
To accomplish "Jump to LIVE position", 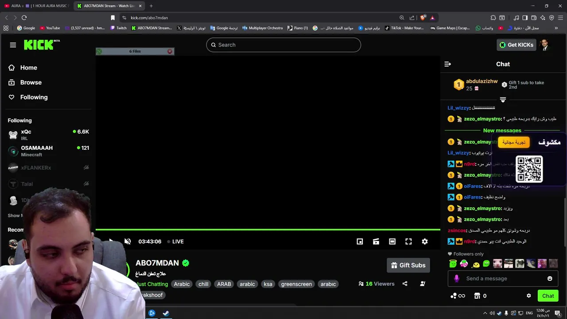I will [175, 241].
